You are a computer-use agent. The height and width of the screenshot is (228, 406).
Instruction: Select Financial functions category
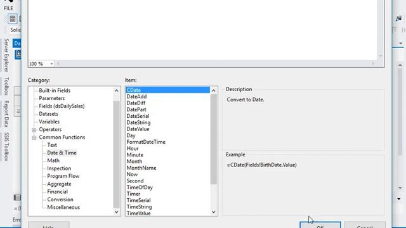point(57,191)
